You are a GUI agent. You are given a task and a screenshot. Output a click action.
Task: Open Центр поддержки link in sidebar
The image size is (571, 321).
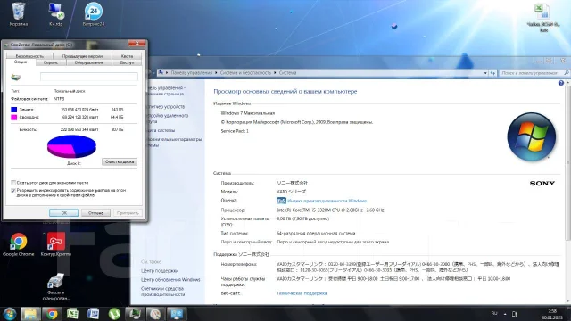point(160,271)
